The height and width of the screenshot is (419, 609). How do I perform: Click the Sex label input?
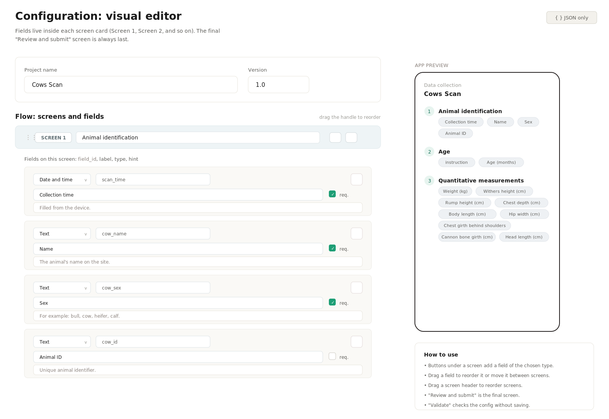178,303
